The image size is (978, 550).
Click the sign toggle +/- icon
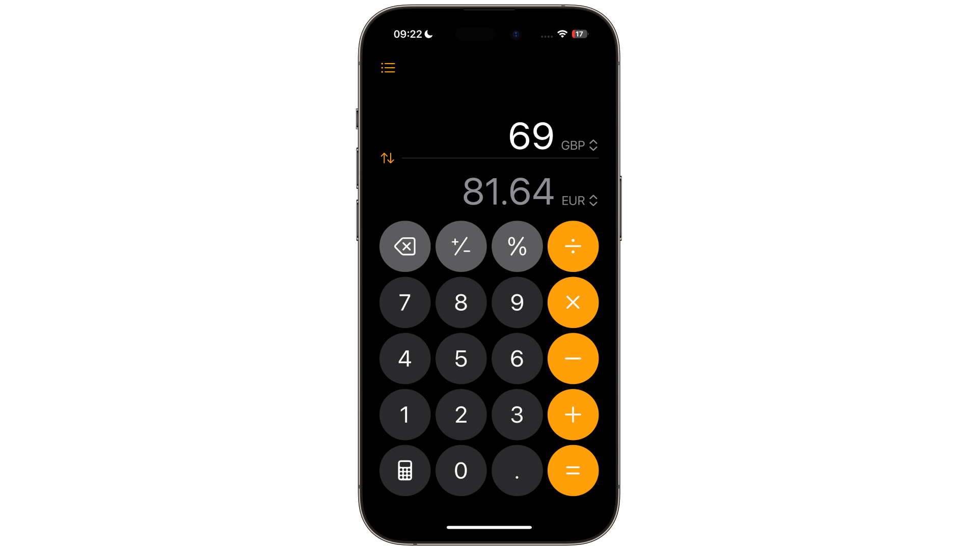pos(461,246)
